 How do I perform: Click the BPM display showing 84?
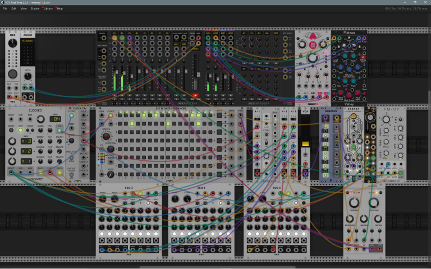pyautogui.click(x=55, y=119)
